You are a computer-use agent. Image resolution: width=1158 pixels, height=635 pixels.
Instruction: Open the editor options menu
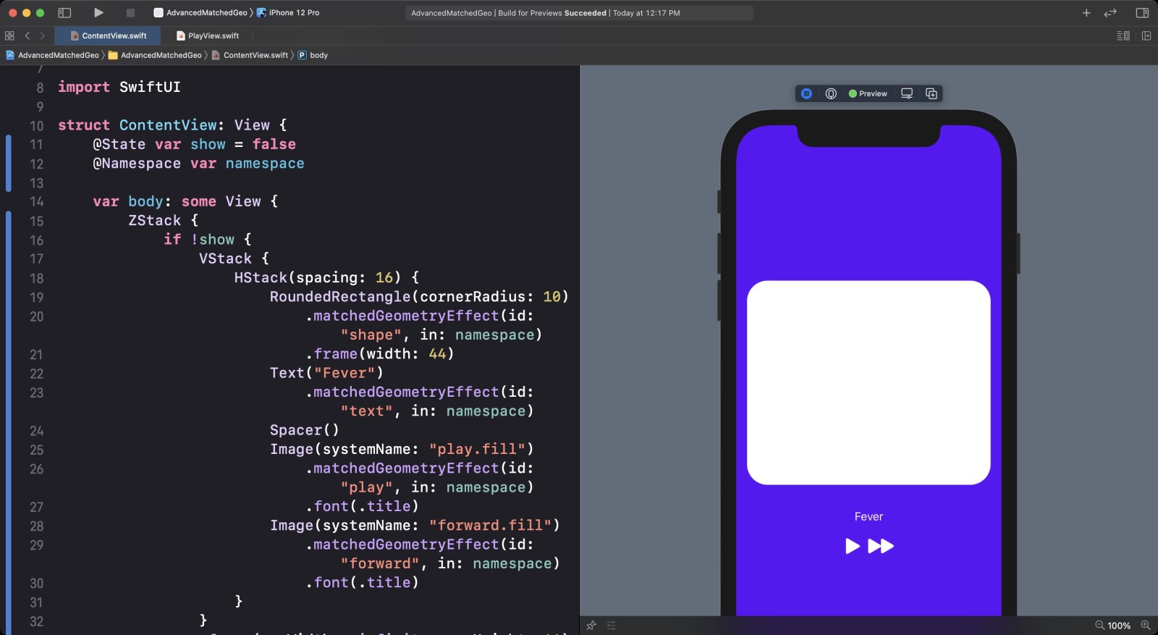coord(1123,35)
